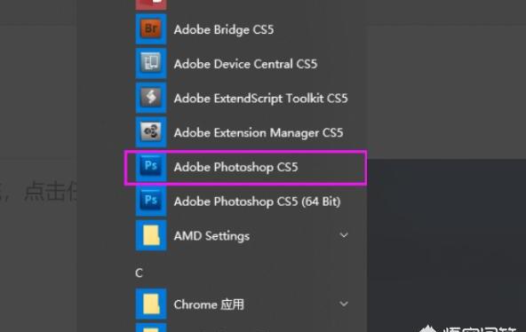
Task: Open the Adobe Bridge CS5 text entry
Action: [x=224, y=29]
